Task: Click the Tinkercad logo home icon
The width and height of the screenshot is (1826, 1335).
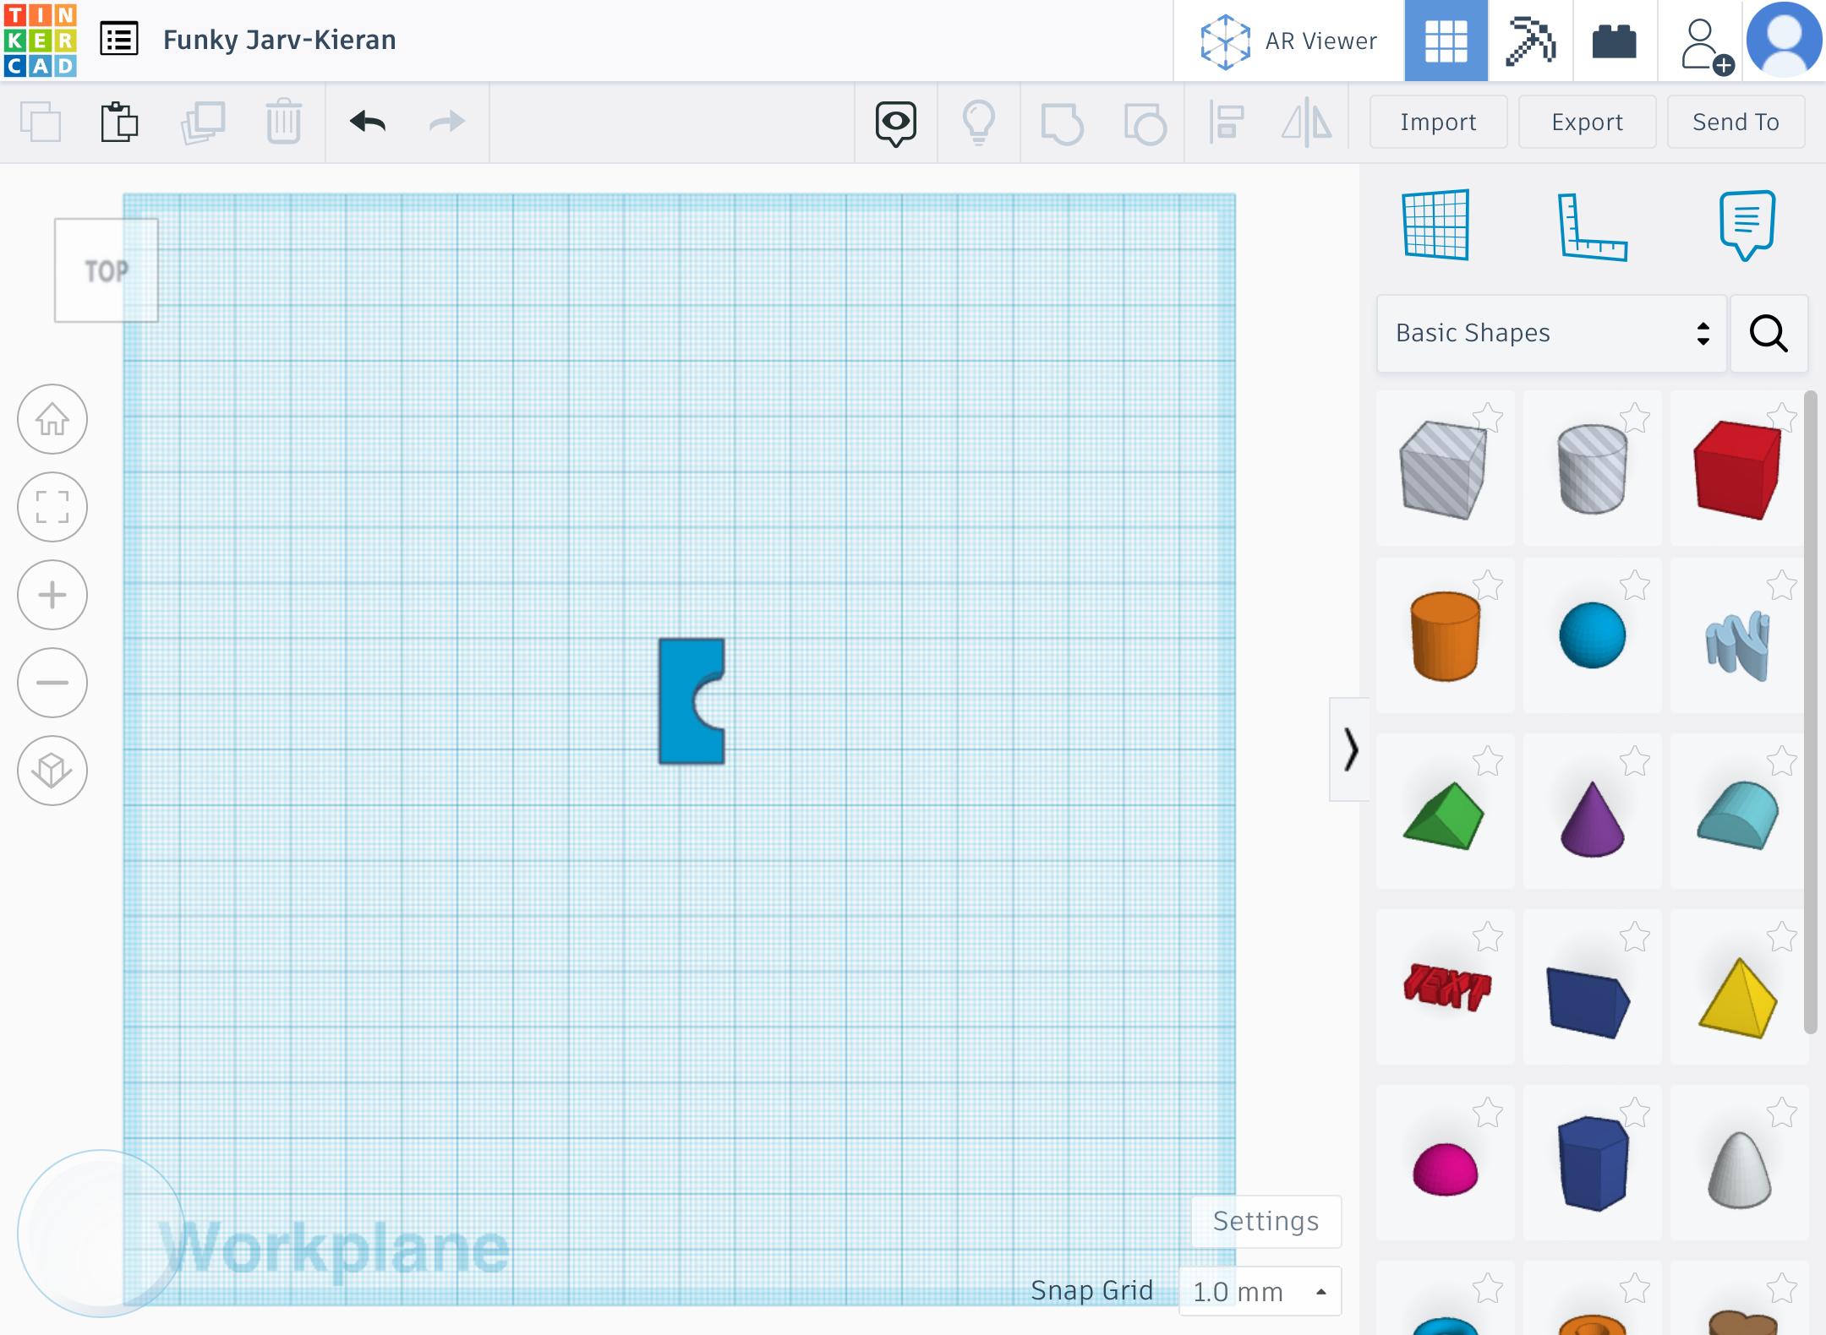Action: coord(40,40)
